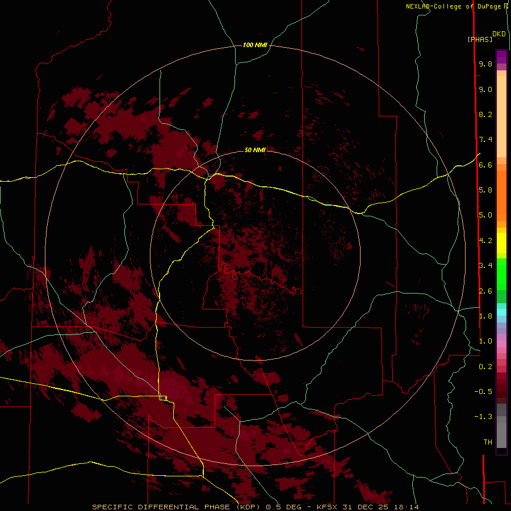Click the TH threshold label on the scale

(x=488, y=442)
